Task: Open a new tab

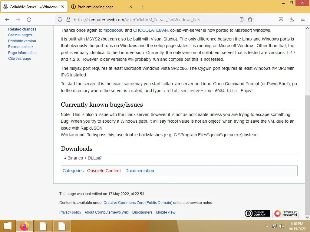Action: point(142,7)
